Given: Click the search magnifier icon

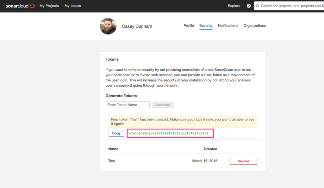Looking at the screenshot, I should tap(258, 6).
